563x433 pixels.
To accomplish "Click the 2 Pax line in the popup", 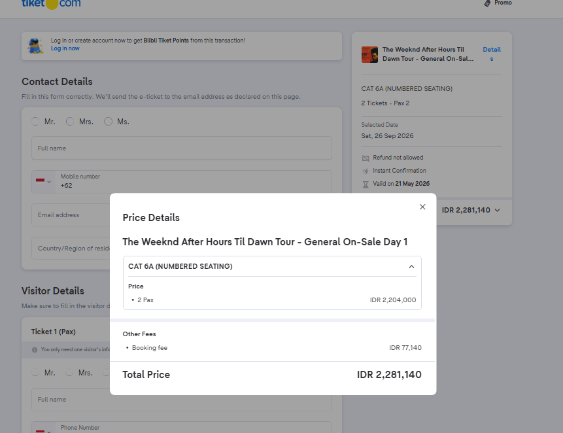I will (145, 300).
